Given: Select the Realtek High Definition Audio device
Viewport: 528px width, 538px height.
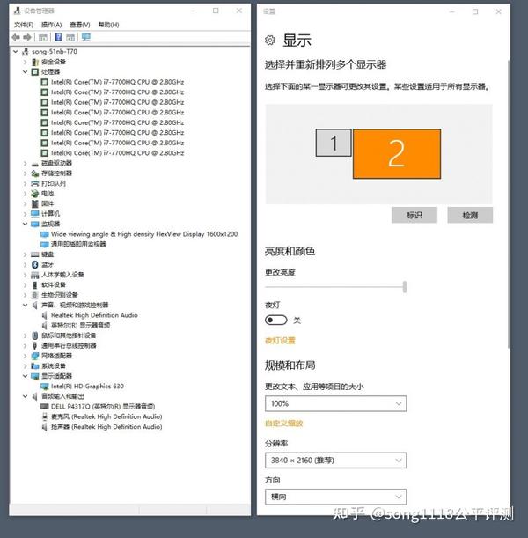Looking at the screenshot, I should click(x=94, y=315).
